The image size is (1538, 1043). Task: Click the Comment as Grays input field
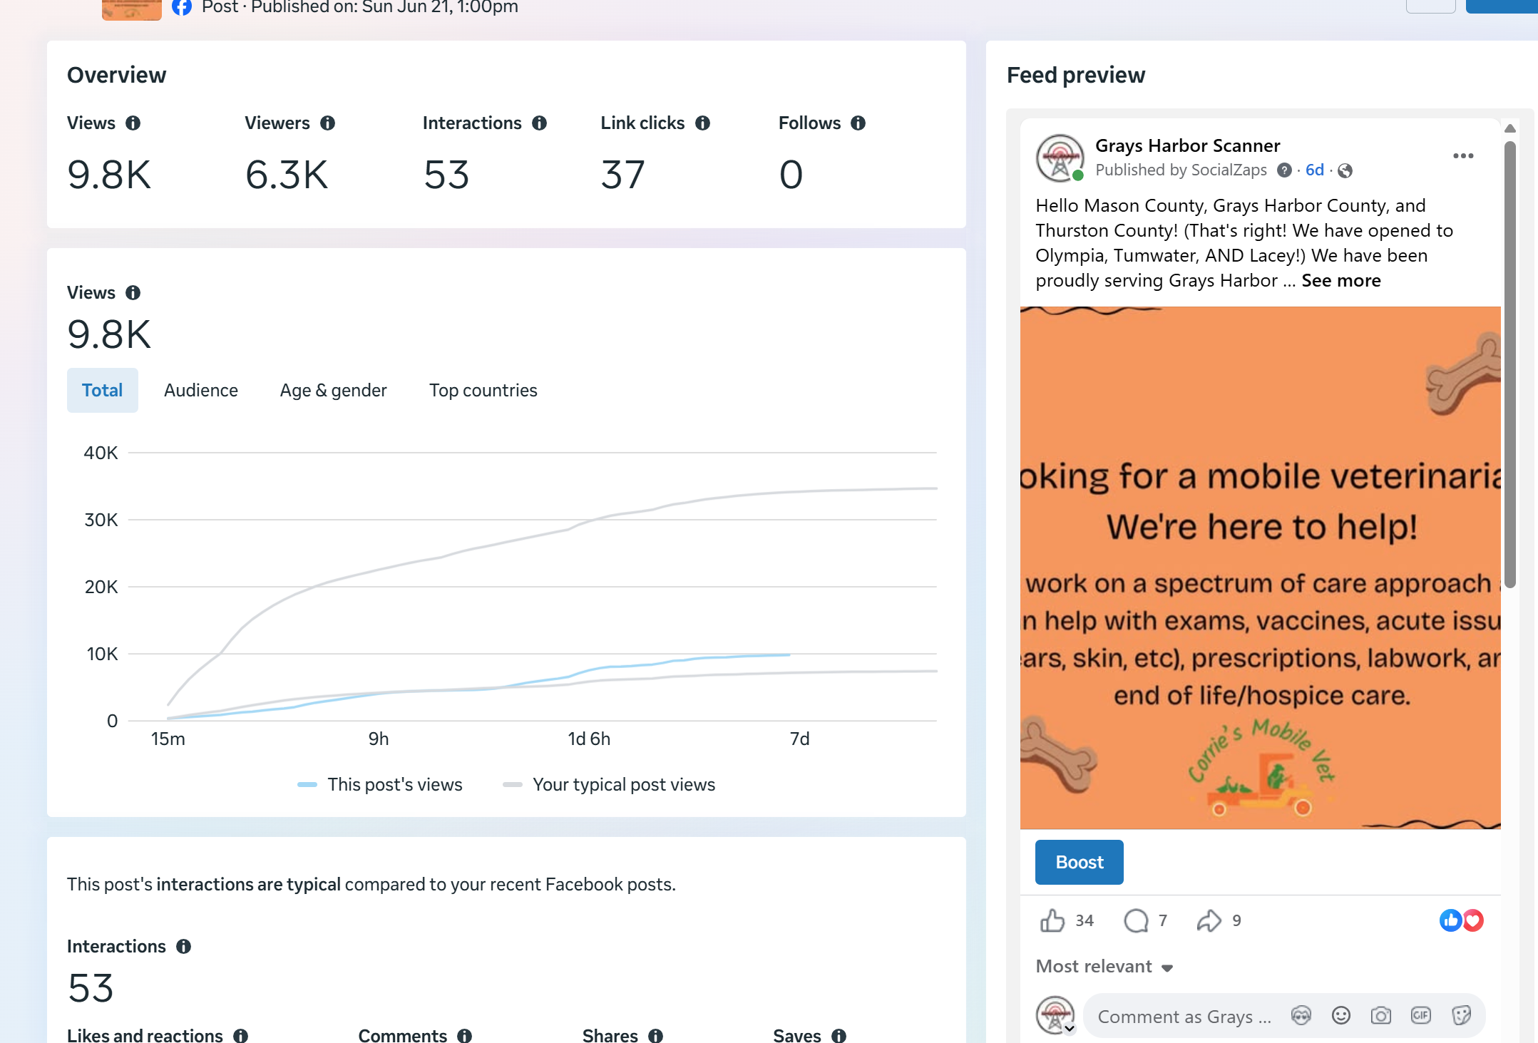pos(1184,1017)
